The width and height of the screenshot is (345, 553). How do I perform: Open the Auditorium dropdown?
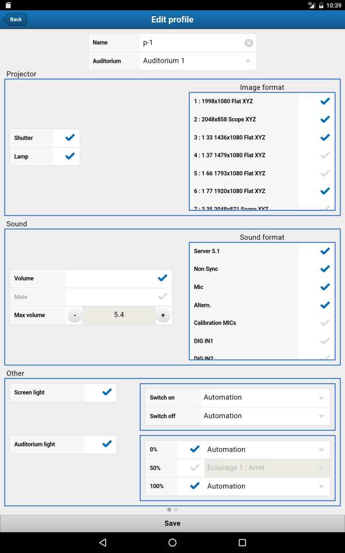tap(198, 61)
